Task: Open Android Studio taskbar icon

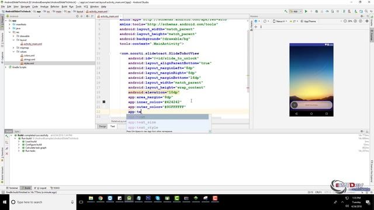Action: click(x=129, y=198)
